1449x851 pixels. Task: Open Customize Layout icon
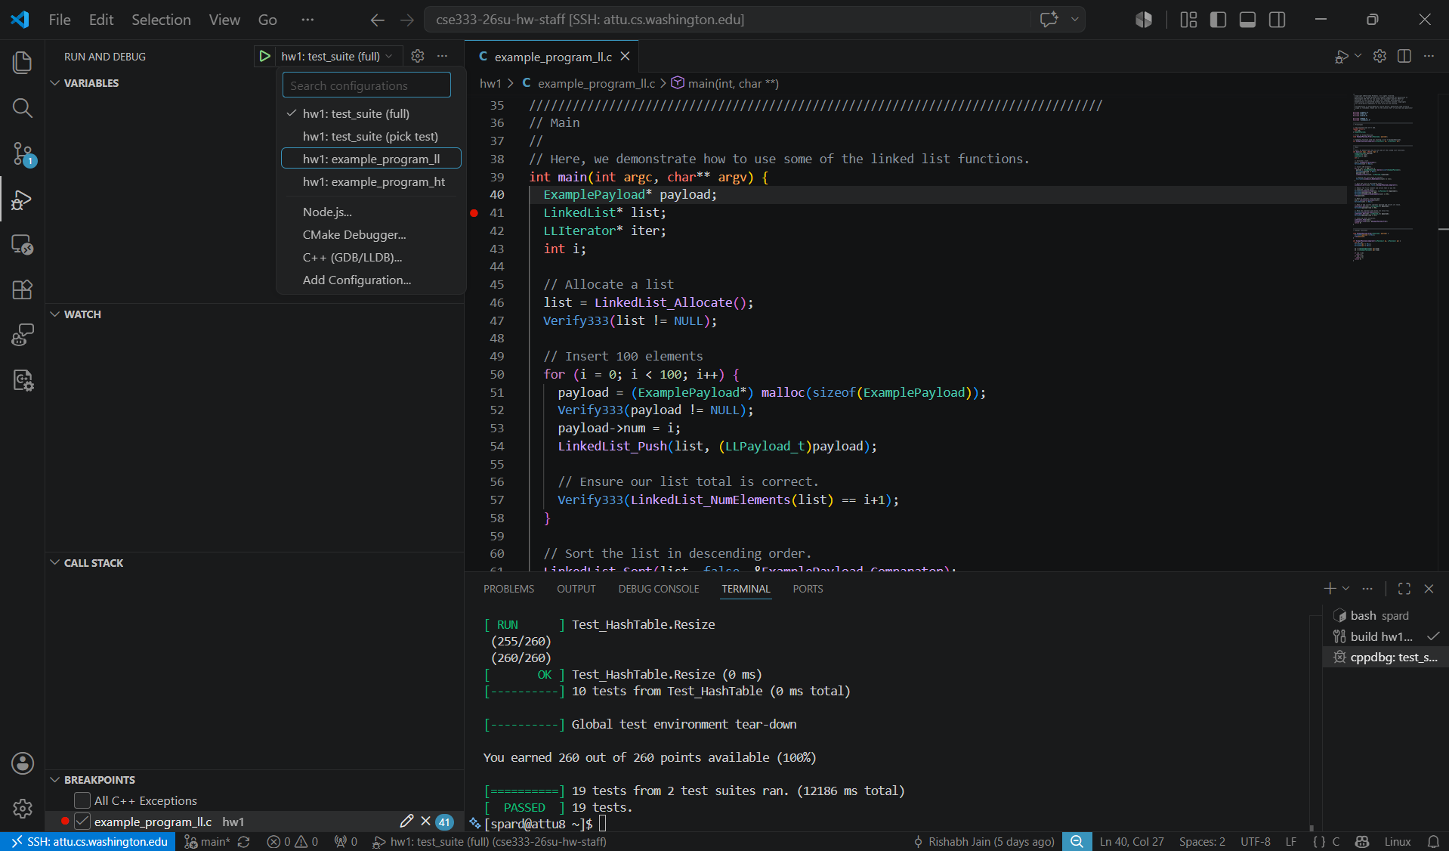1188,20
